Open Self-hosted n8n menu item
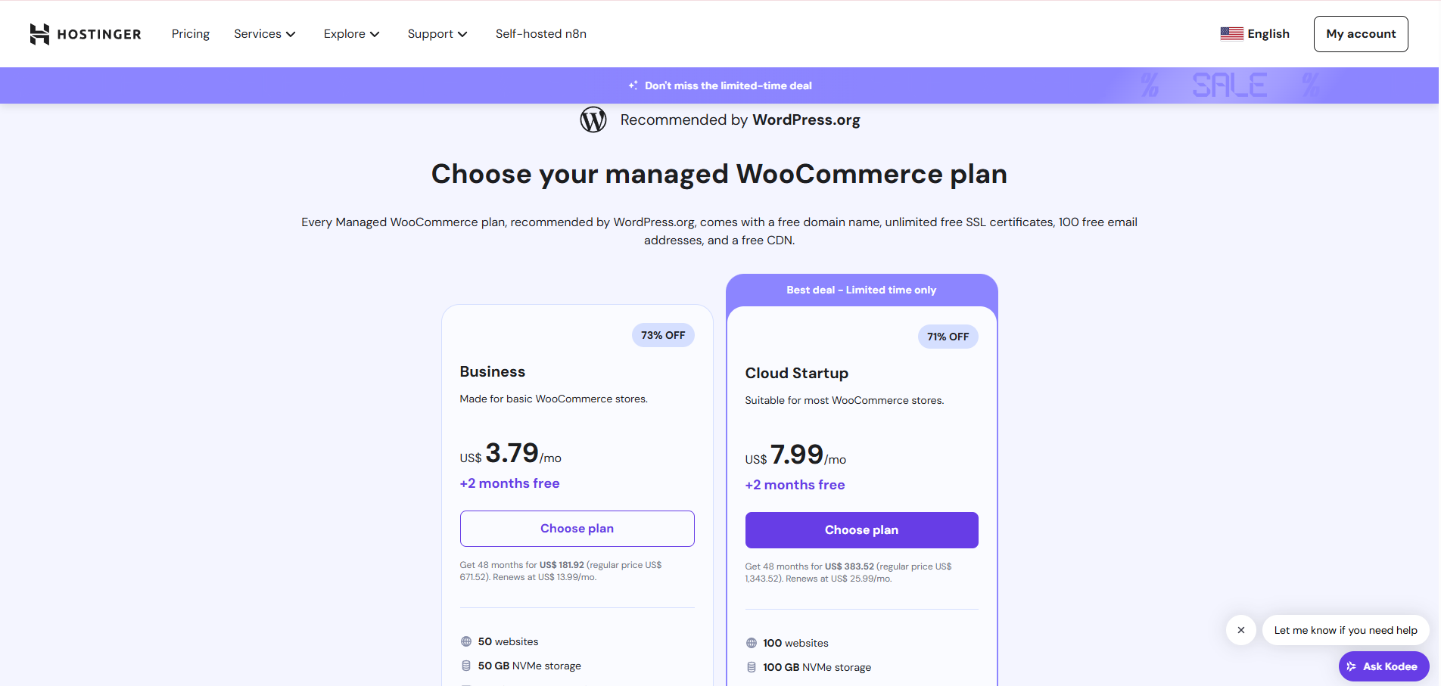 (541, 34)
